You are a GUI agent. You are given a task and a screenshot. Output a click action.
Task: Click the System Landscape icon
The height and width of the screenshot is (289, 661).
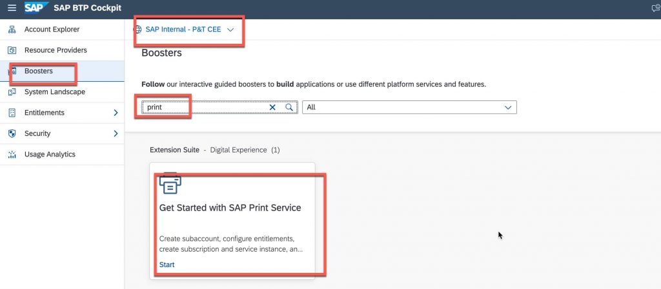pos(12,92)
